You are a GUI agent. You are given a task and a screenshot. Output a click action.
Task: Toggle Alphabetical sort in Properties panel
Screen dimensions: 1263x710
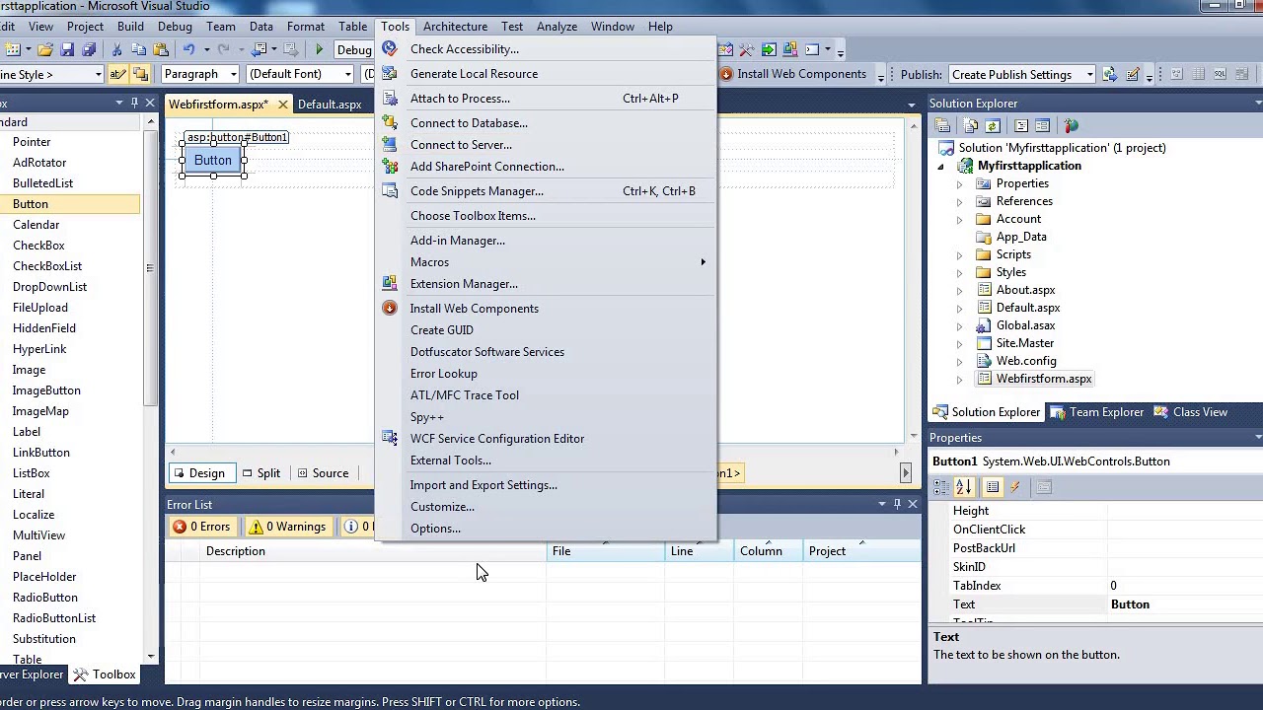click(964, 486)
